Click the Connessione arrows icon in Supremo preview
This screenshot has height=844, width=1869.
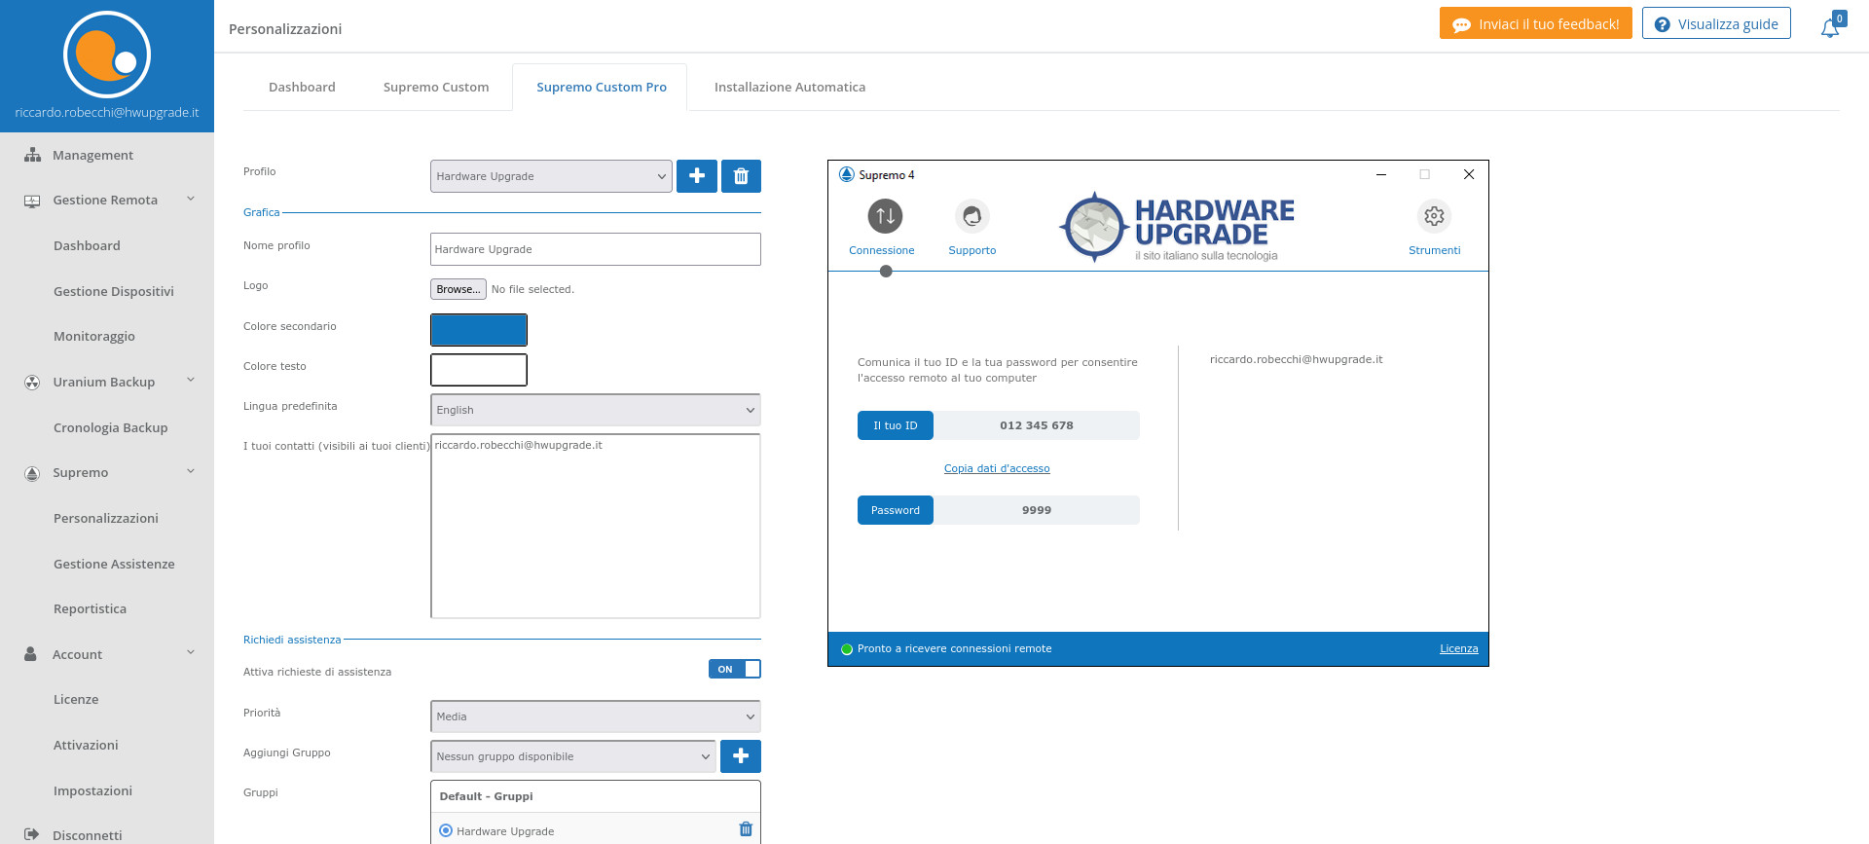(x=885, y=216)
